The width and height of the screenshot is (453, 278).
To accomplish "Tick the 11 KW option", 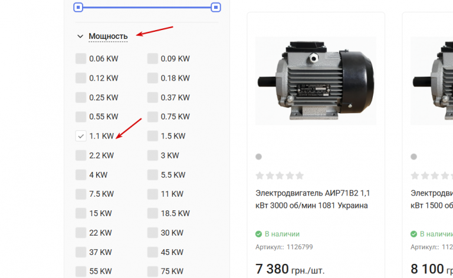I will [x=153, y=194].
